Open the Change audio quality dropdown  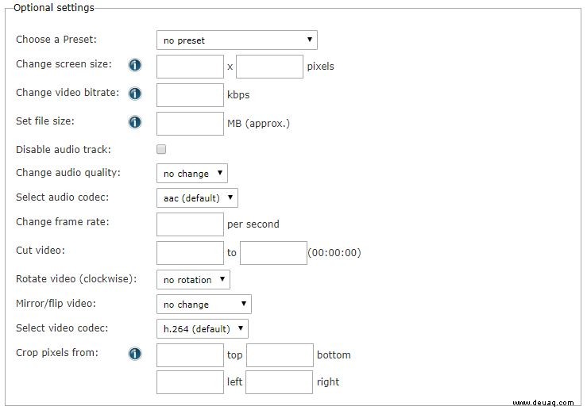point(192,173)
